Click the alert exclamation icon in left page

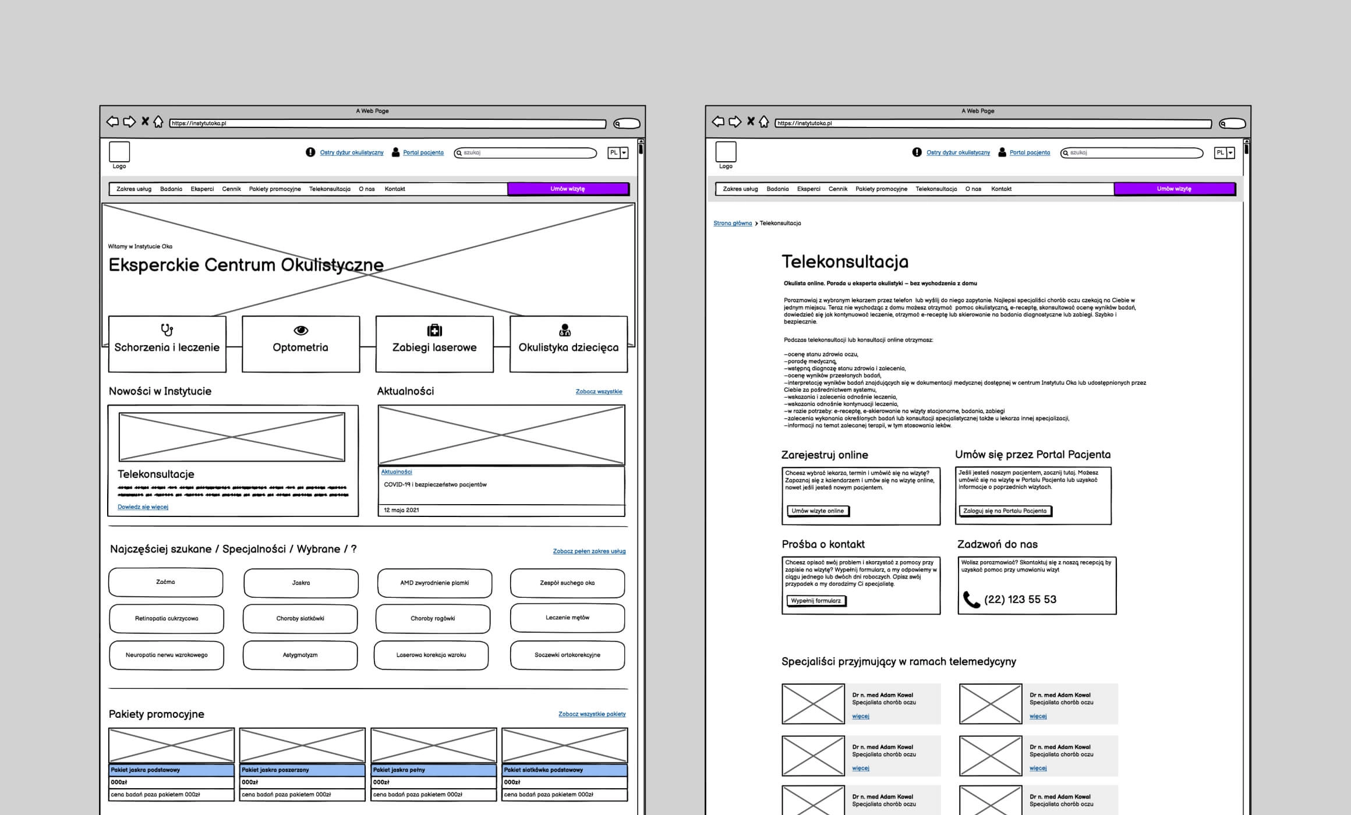[x=310, y=152]
